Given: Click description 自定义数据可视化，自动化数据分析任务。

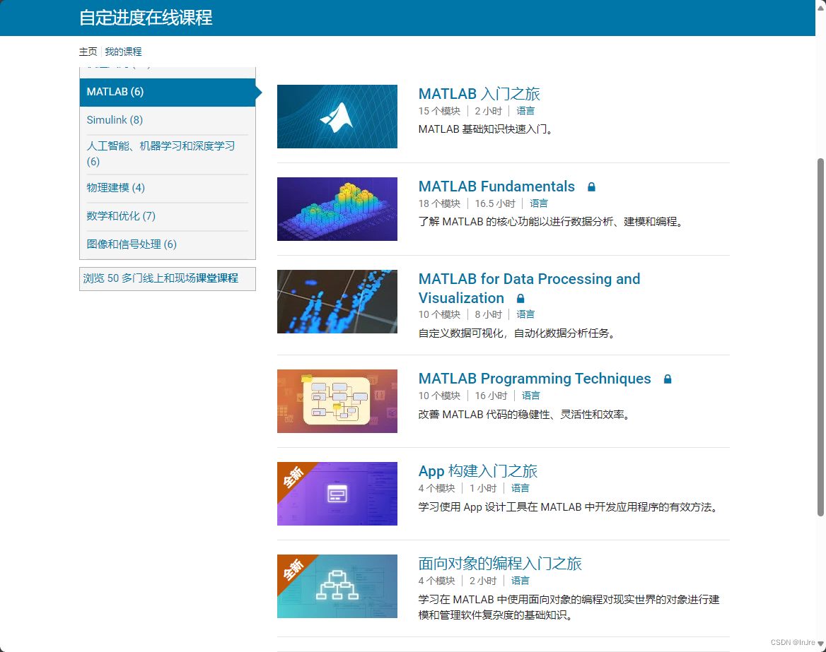Looking at the screenshot, I should pos(517,333).
